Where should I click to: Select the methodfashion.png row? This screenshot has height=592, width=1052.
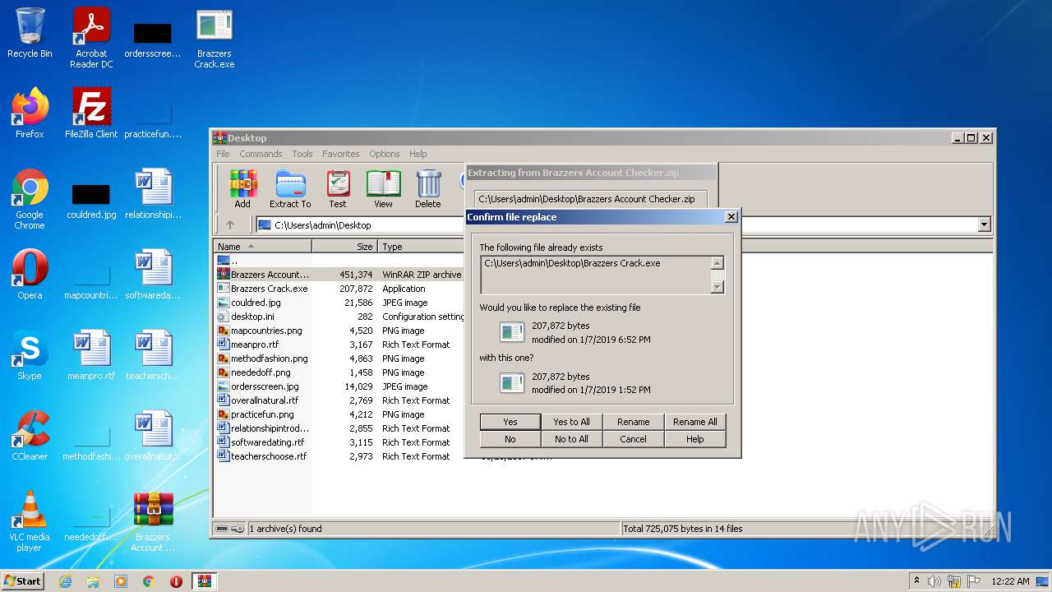click(x=339, y=358)
